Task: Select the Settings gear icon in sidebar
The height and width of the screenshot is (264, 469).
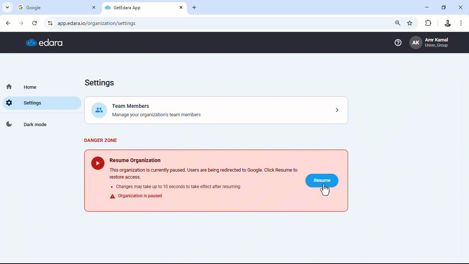Action: tap(9, 103)
